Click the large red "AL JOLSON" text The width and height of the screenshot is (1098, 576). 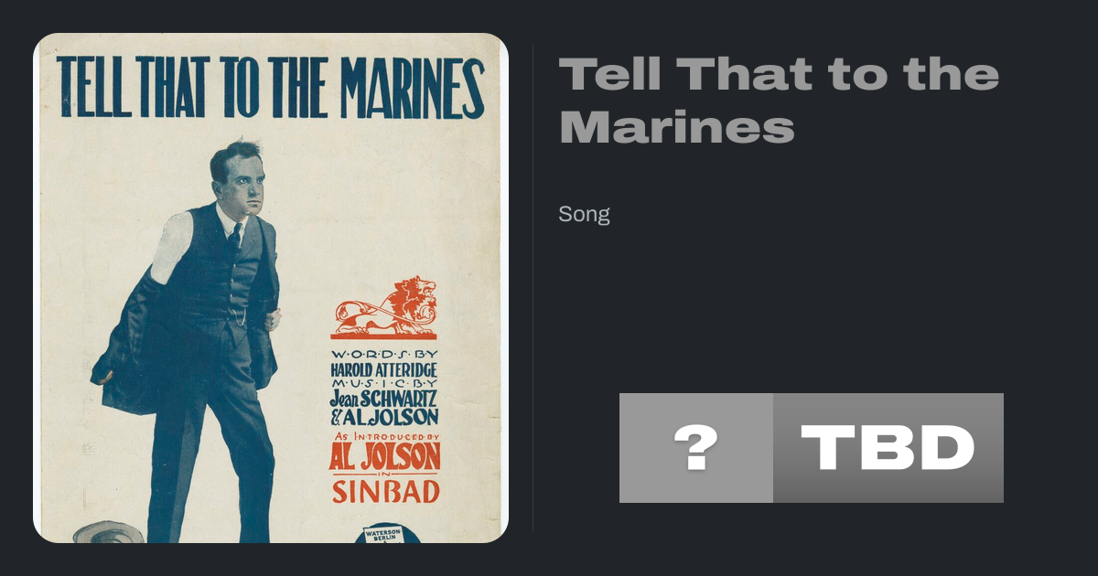(x=384, y=456)
